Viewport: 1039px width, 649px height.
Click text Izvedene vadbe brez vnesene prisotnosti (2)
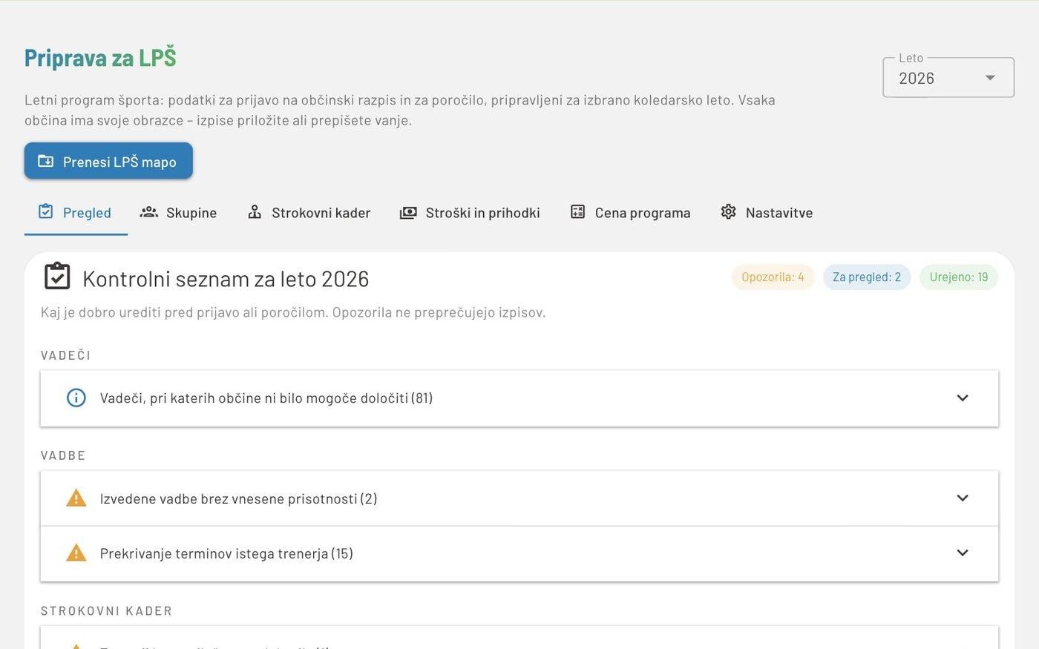(239, 498)
